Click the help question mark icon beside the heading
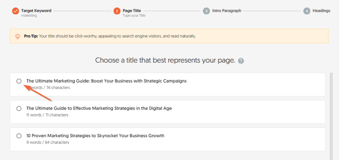340x160 pixels. coord(241,61)
